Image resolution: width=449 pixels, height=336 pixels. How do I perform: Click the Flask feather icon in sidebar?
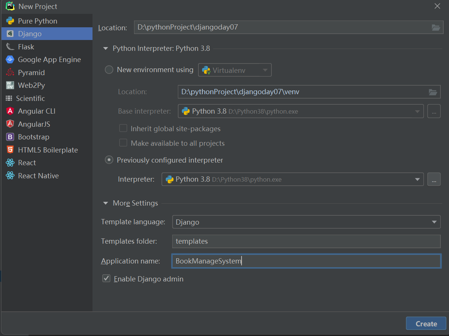pos(10,47)
